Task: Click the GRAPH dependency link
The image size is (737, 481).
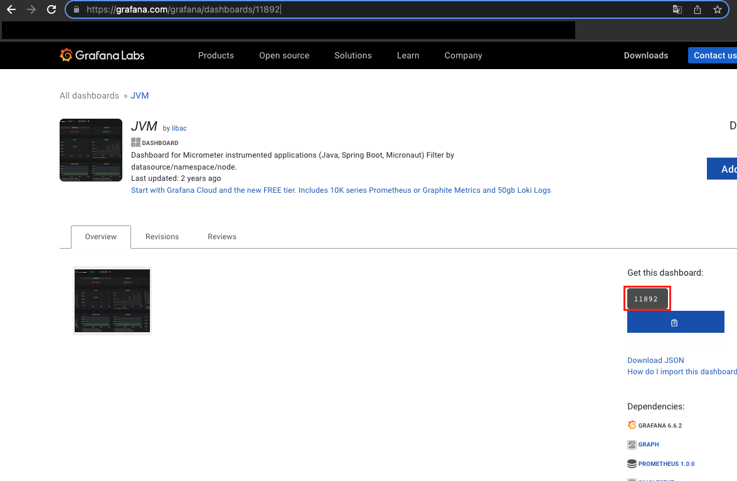Action: (649, 445)
